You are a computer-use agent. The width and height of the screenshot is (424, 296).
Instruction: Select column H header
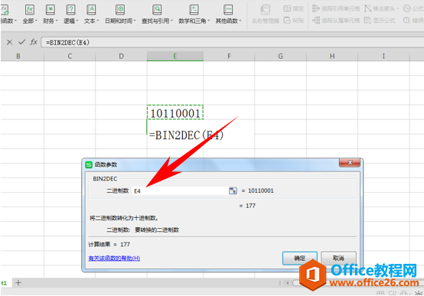(x=332, y=57)
